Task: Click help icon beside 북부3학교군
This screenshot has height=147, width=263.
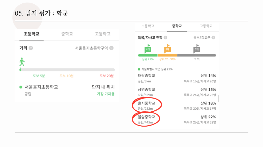Action: 213,38
